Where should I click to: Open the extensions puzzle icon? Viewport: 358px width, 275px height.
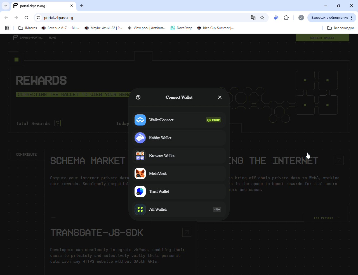(286, 18)
